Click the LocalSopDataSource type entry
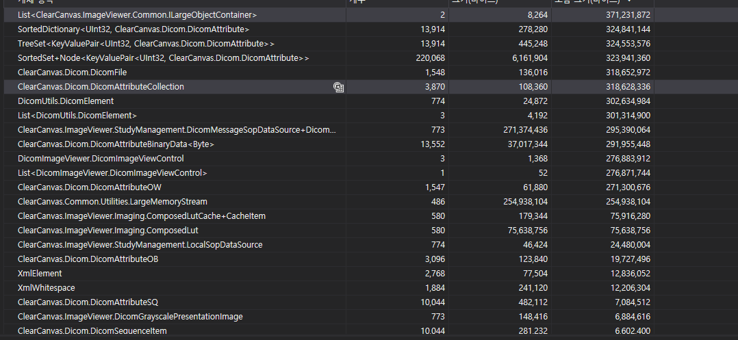Image resolution: width=738 pixels, height=340 pixels. pyautogui.click(x=140, y=245)
